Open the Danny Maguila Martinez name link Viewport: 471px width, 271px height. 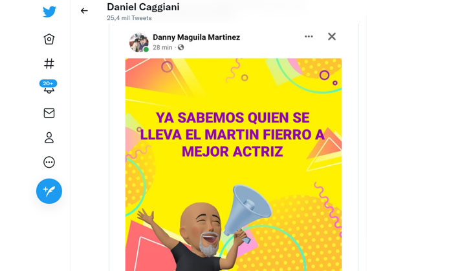(x=197, y=37)
